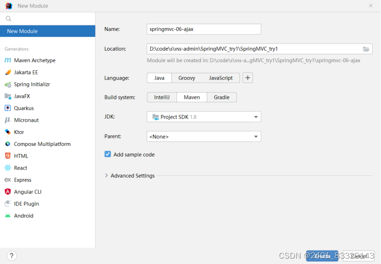The image size is (381, 264).
Task: Open the Parent dropdown arrow
Action: (x=256, y=136)
